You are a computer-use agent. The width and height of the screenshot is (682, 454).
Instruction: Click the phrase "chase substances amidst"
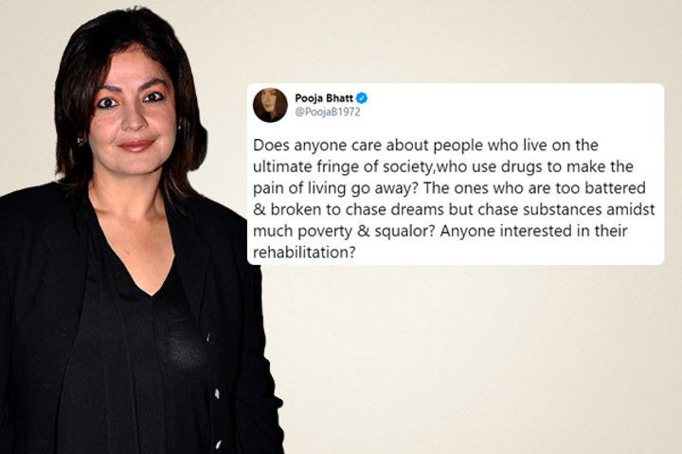(566, 209)
